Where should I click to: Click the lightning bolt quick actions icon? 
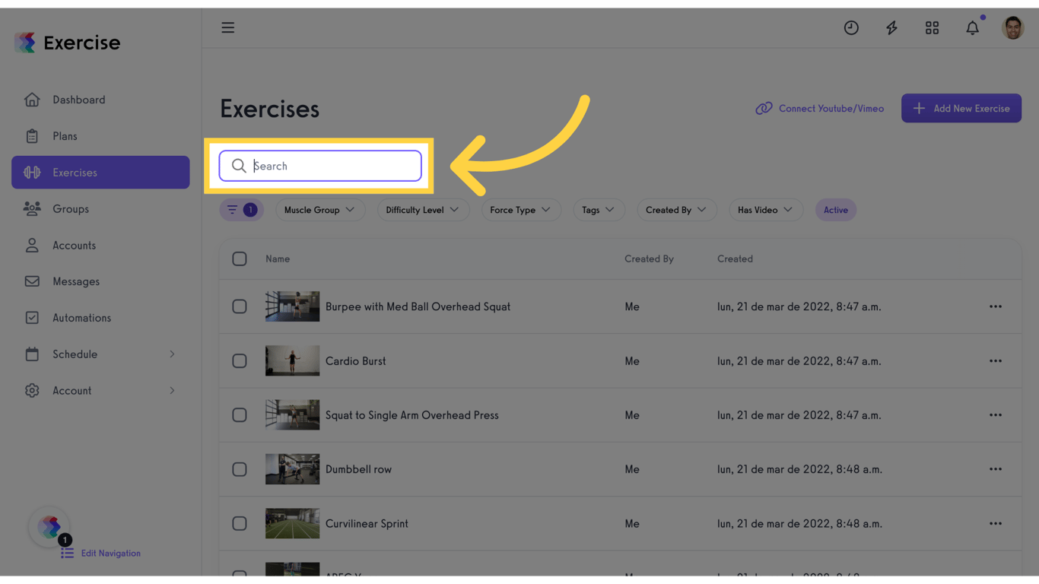891,28
